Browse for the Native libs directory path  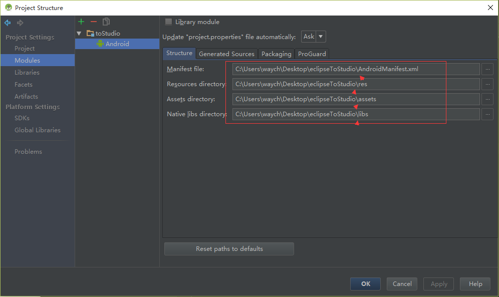point(487,114)
